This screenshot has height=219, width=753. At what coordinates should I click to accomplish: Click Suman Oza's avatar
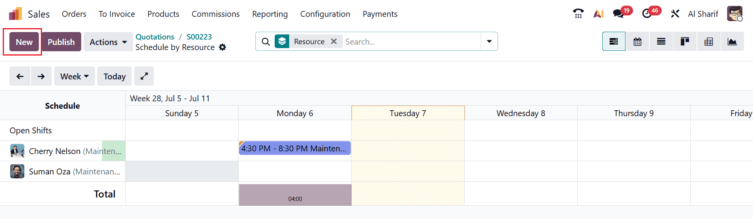pos(17,171)
